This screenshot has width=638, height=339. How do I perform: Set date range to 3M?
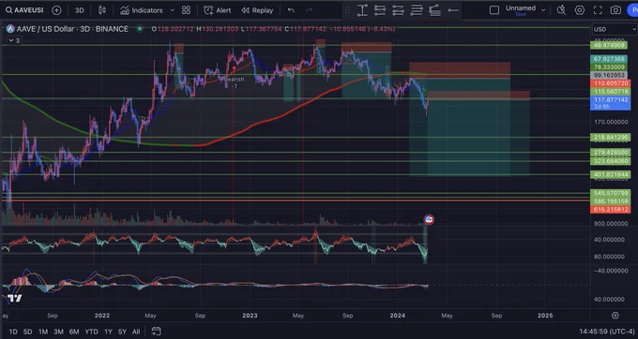tap(58, 332)
